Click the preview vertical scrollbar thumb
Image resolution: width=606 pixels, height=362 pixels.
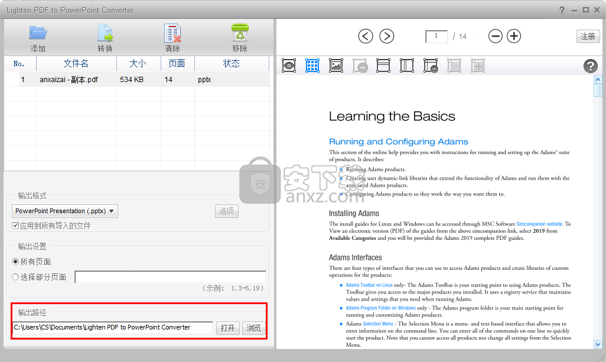[598, 90]
